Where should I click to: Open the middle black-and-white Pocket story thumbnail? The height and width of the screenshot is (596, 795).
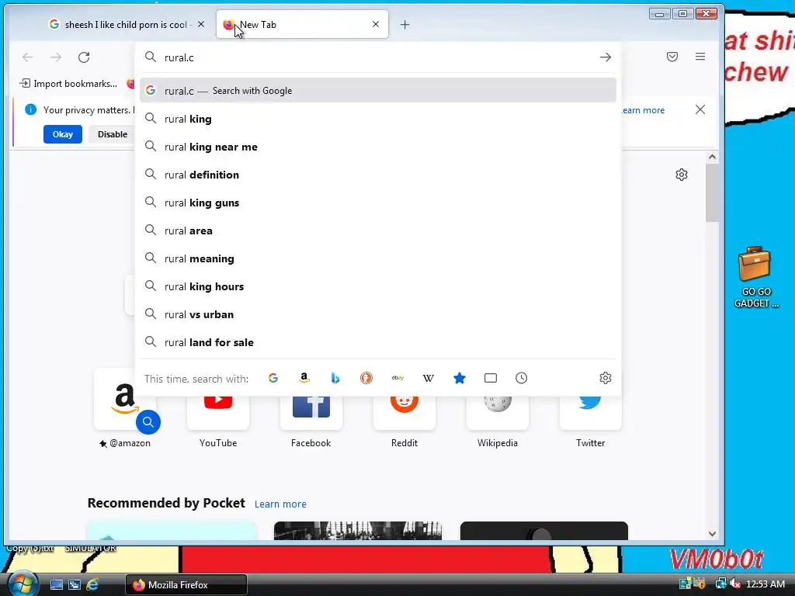click(x=358, y=531)
